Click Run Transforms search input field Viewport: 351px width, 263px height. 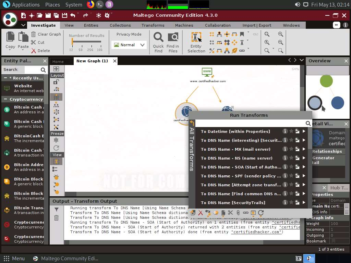[250, 123]
